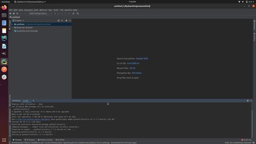
Task: Switch to the Python Console bottom tab
Action: click(45, 140)
